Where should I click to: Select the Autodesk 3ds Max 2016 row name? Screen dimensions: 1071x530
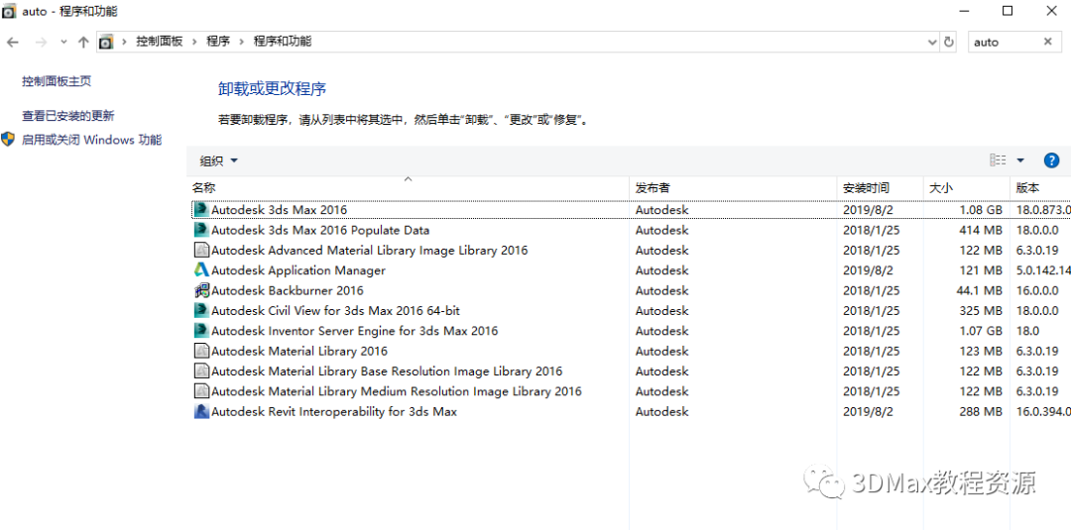[x=279, y=210]
